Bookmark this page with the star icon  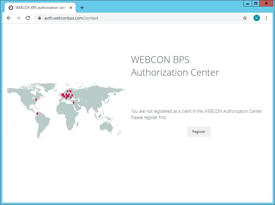[x=245, y=18]
